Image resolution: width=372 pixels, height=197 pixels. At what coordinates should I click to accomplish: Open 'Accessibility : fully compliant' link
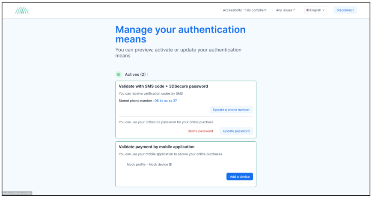(x=244, y=10)
